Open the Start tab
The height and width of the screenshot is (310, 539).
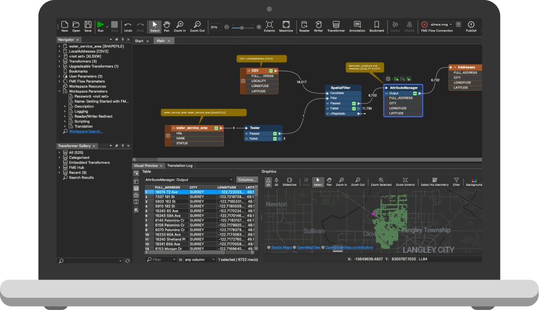pyautogui.click(x=138, y=41)
